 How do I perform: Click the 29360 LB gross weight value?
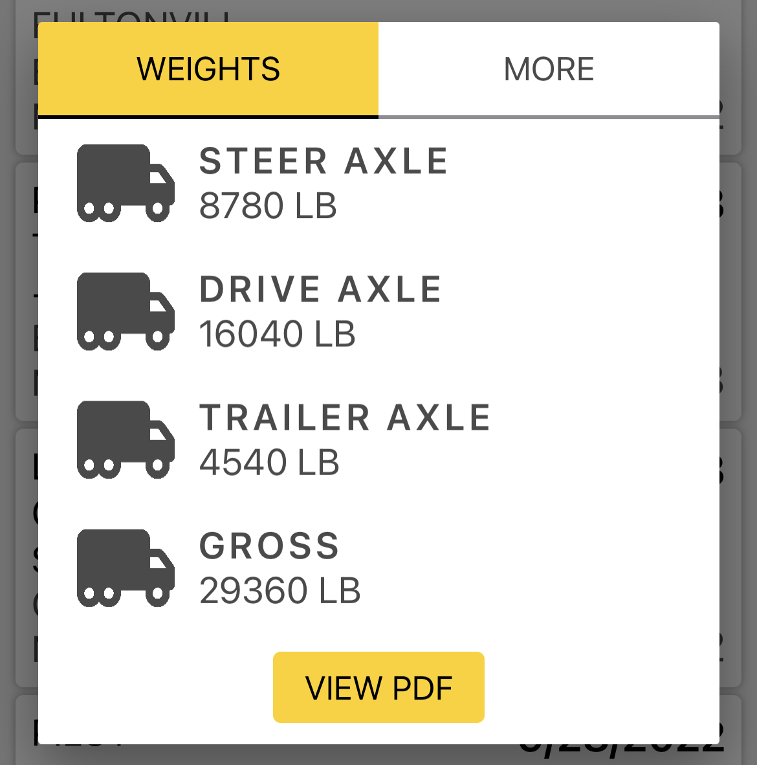pyautogui.click(x=280, y=590)
